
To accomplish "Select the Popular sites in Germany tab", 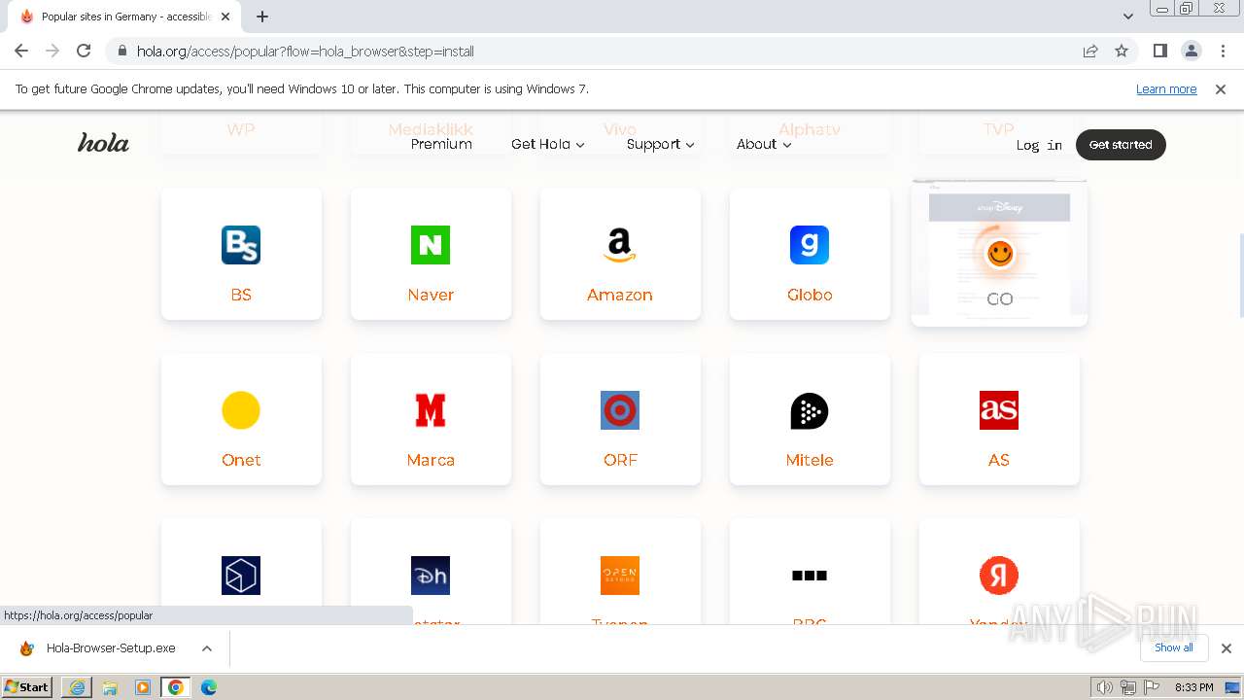I will (124, 17).
